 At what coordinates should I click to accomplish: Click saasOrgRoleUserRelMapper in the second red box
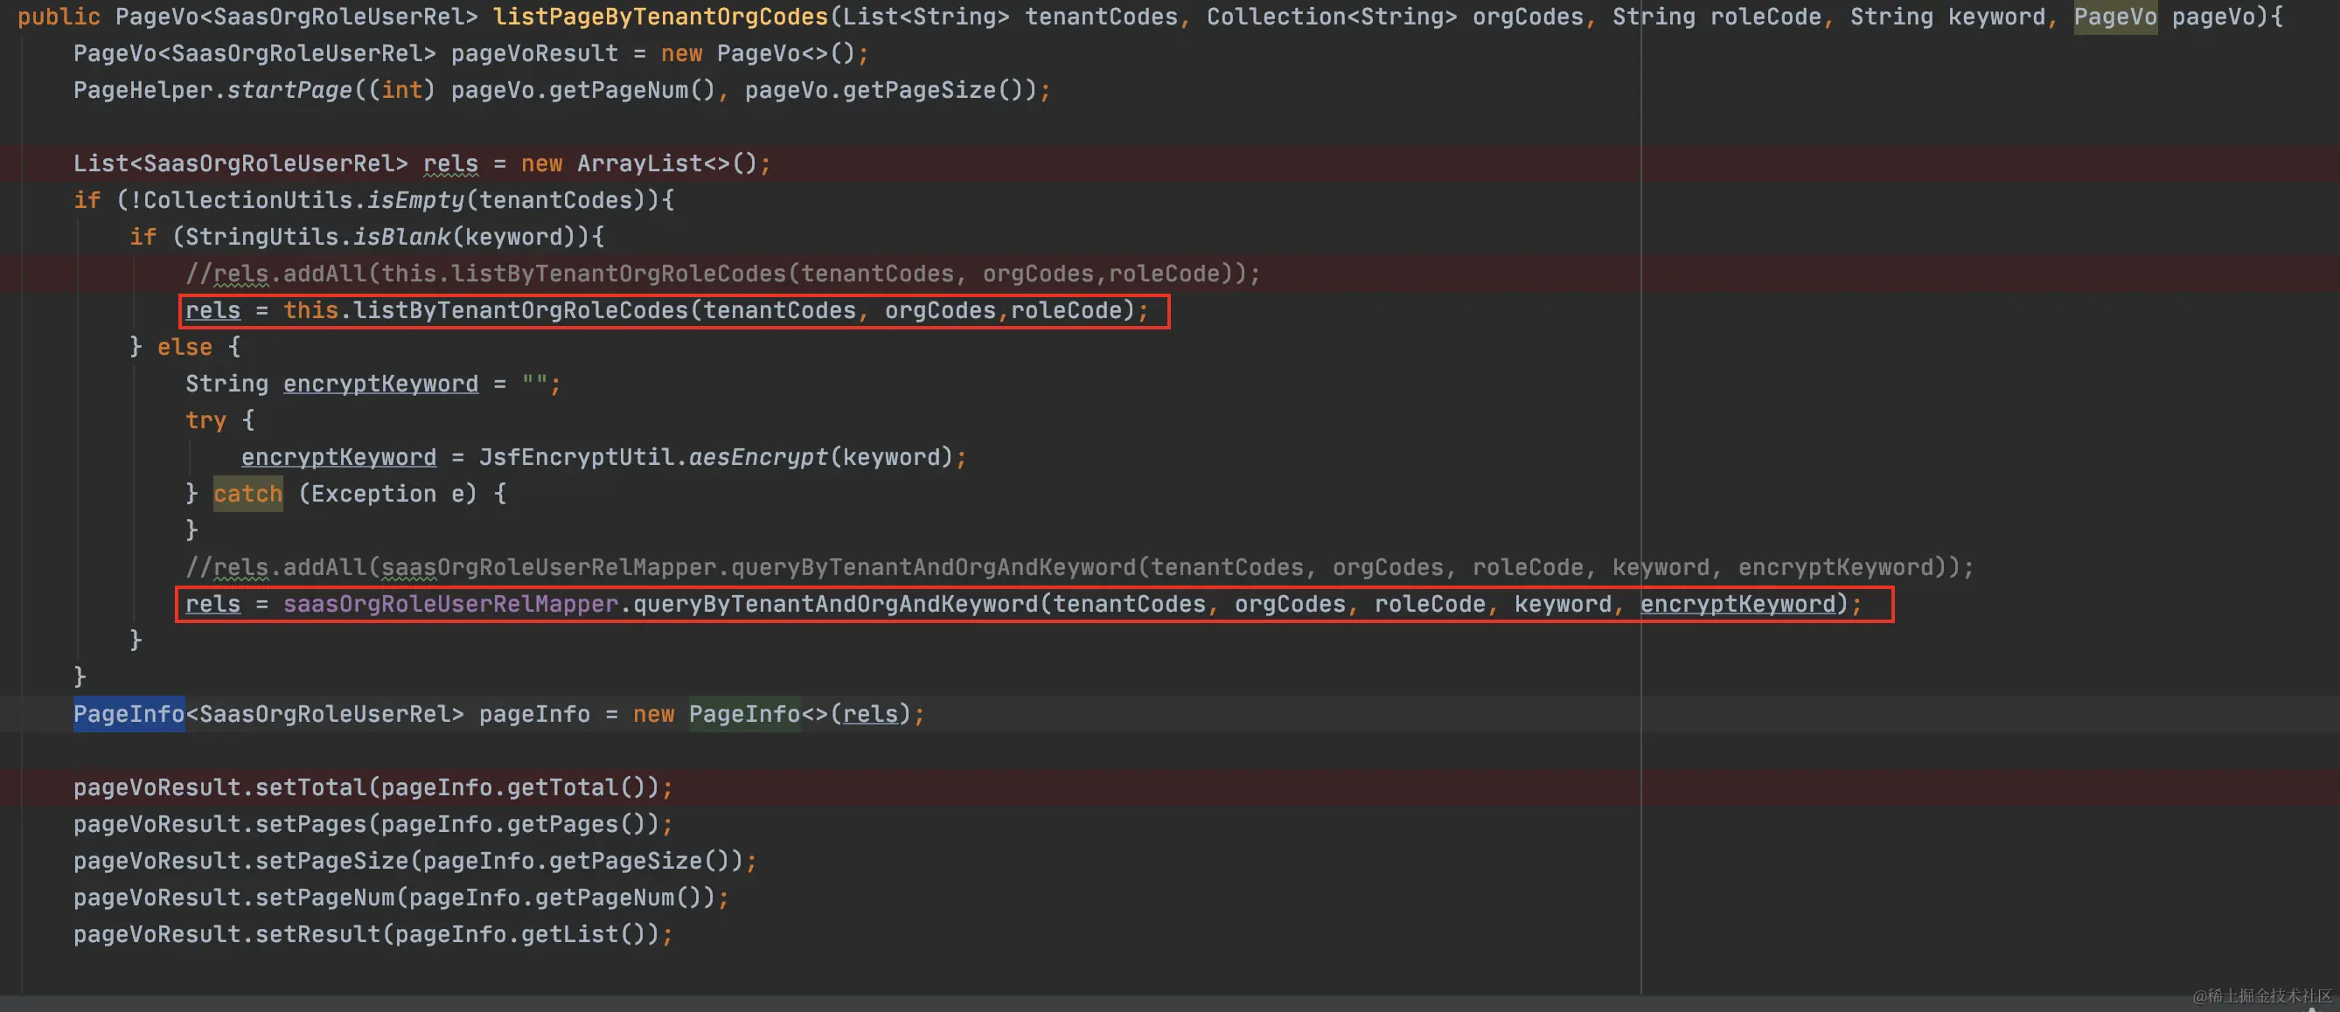coord(450,605)
